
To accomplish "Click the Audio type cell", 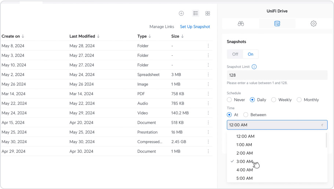I will pos(142,103).
